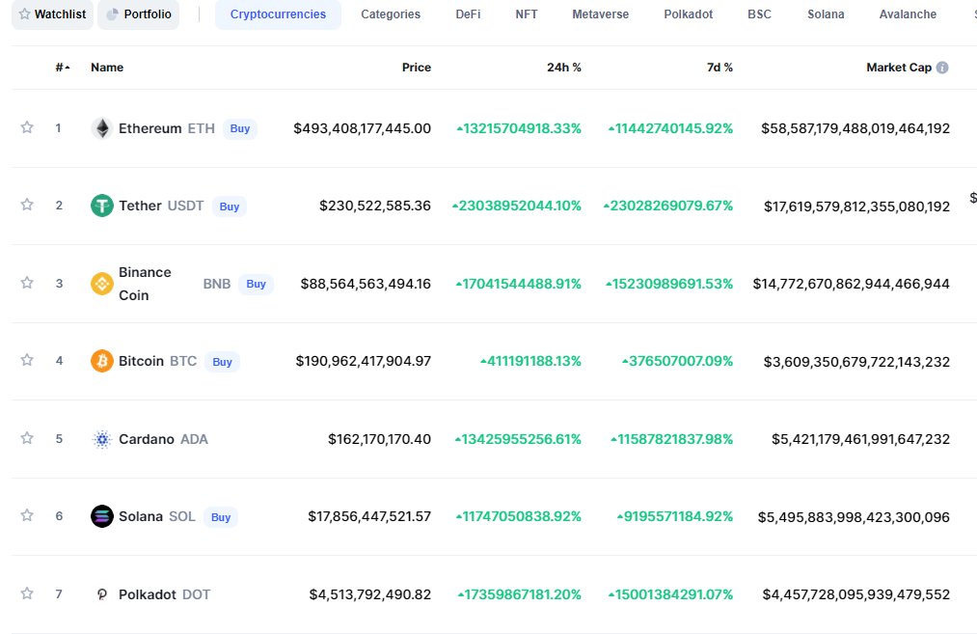
Task: Click Tether price $230,522,585.36
Action: (375, 206)
